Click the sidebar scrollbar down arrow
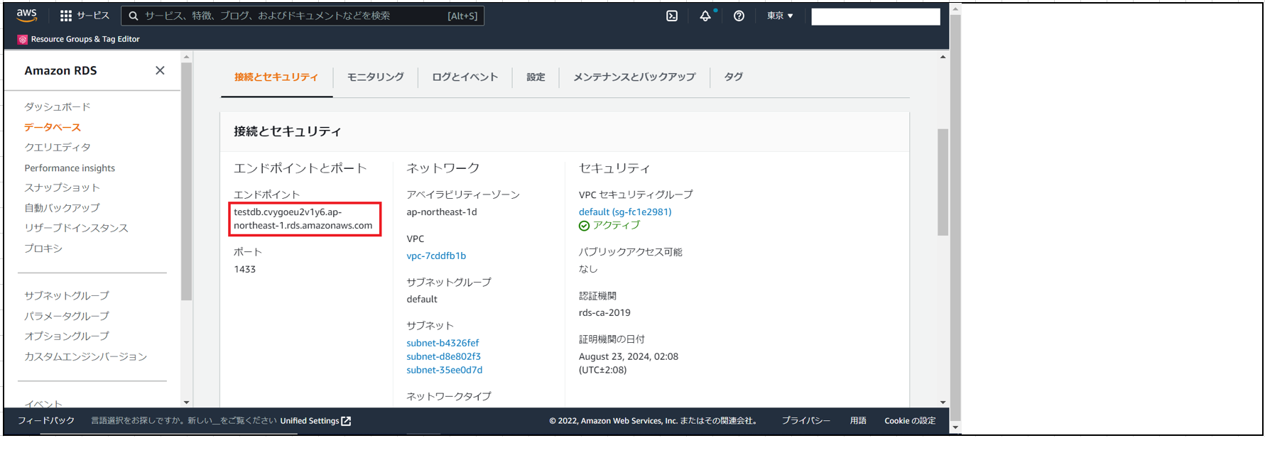 click(x=186, y=402)
